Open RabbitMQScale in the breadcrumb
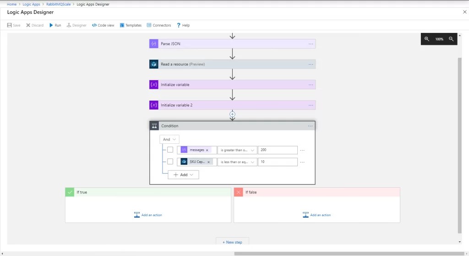The image size is (469, 256). [58, 4]
